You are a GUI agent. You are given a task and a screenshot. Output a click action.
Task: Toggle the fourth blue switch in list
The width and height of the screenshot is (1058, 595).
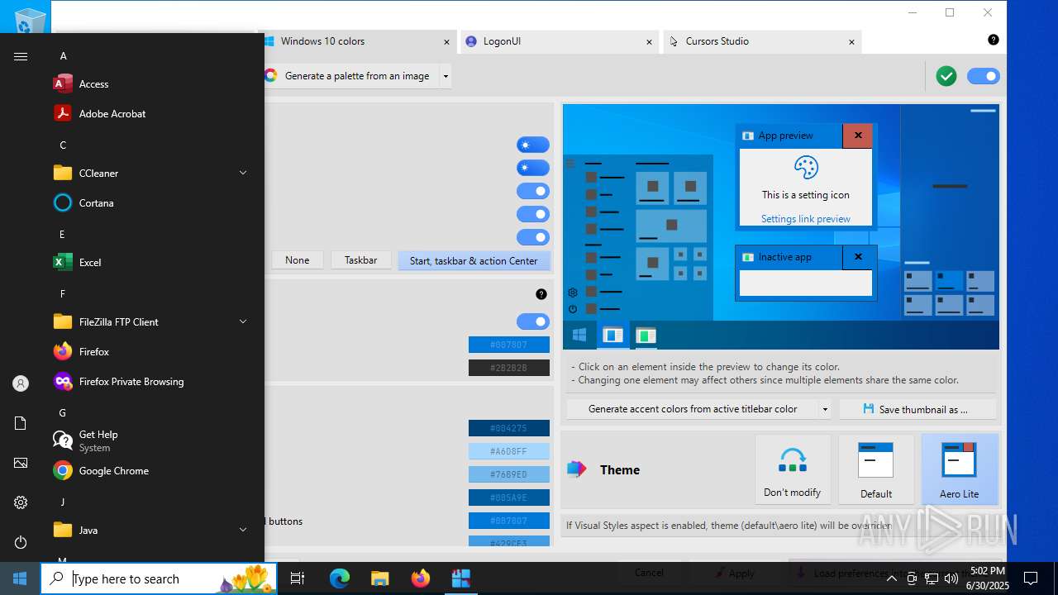click(533, 214)
